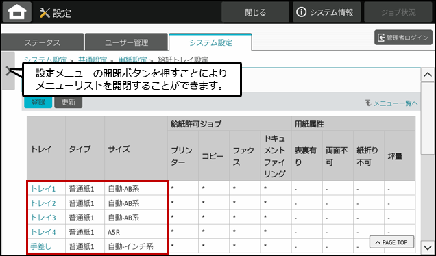Open 手差し tray settings link

pos(41,246)
